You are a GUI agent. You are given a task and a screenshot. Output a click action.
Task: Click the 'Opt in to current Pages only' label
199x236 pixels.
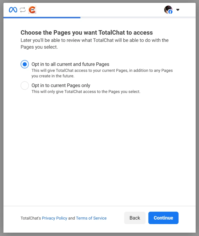61,85
